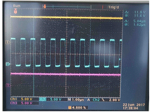Click the M 1.00µs timebase readout
This screenshot has width=151, height=112.
76,100
